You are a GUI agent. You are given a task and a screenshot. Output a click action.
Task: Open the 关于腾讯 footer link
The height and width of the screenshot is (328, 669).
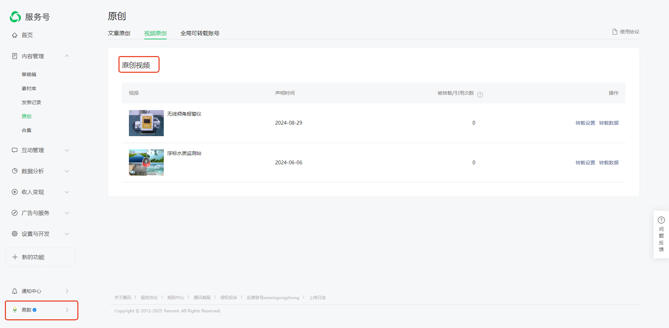click(123, 298)
